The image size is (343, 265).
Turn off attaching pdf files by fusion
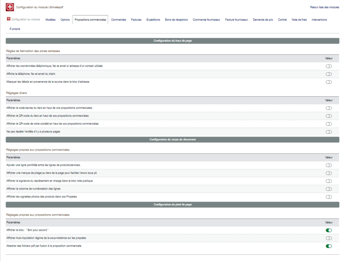tap(328, 246)
